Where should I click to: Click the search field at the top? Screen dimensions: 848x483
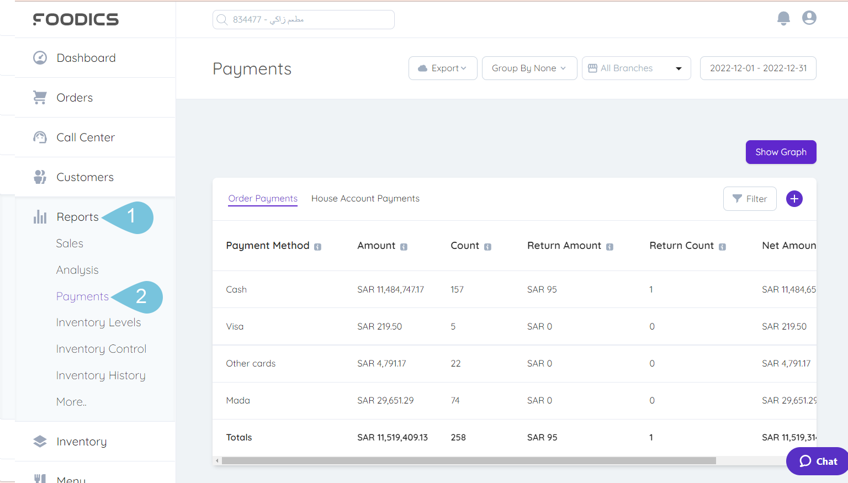(x=303, y=19)
